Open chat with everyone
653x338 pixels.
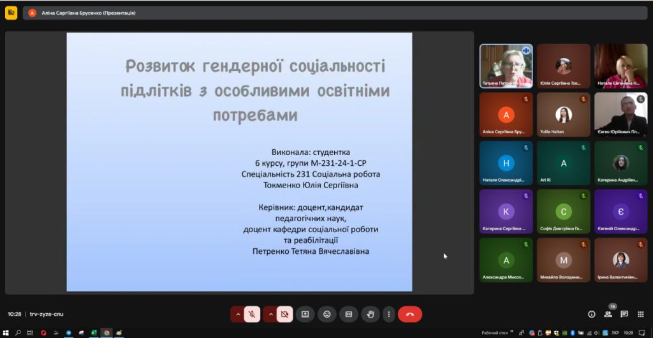(x=624, y=314)
